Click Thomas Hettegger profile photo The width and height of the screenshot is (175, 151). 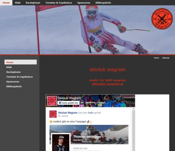point(61,143)
